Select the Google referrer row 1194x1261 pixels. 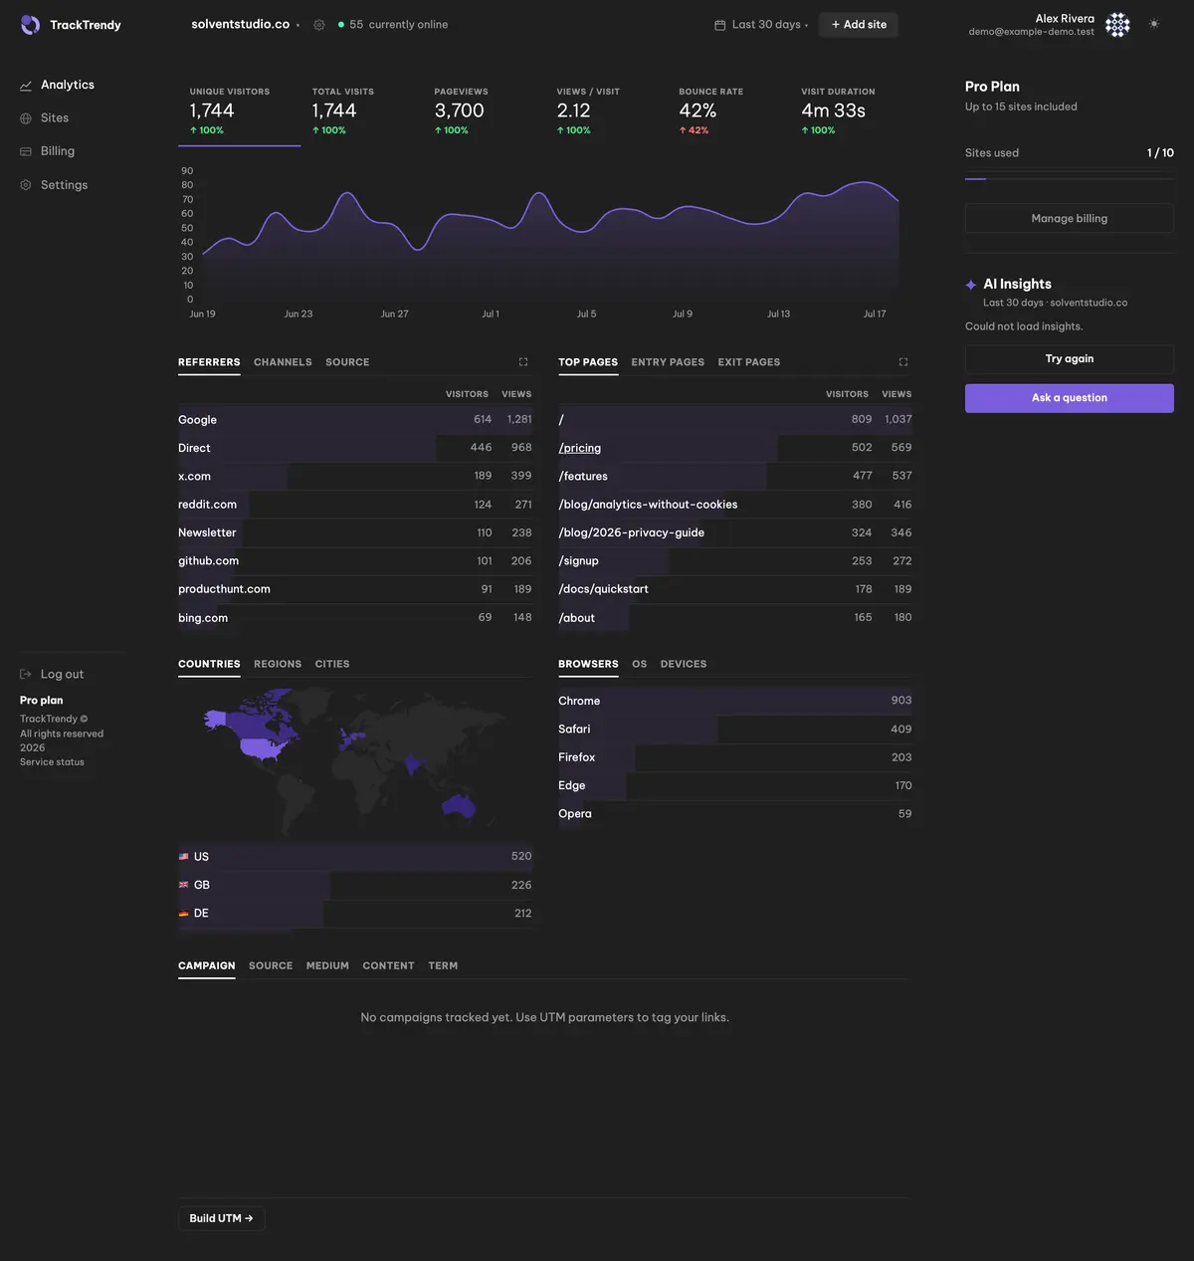355,420
